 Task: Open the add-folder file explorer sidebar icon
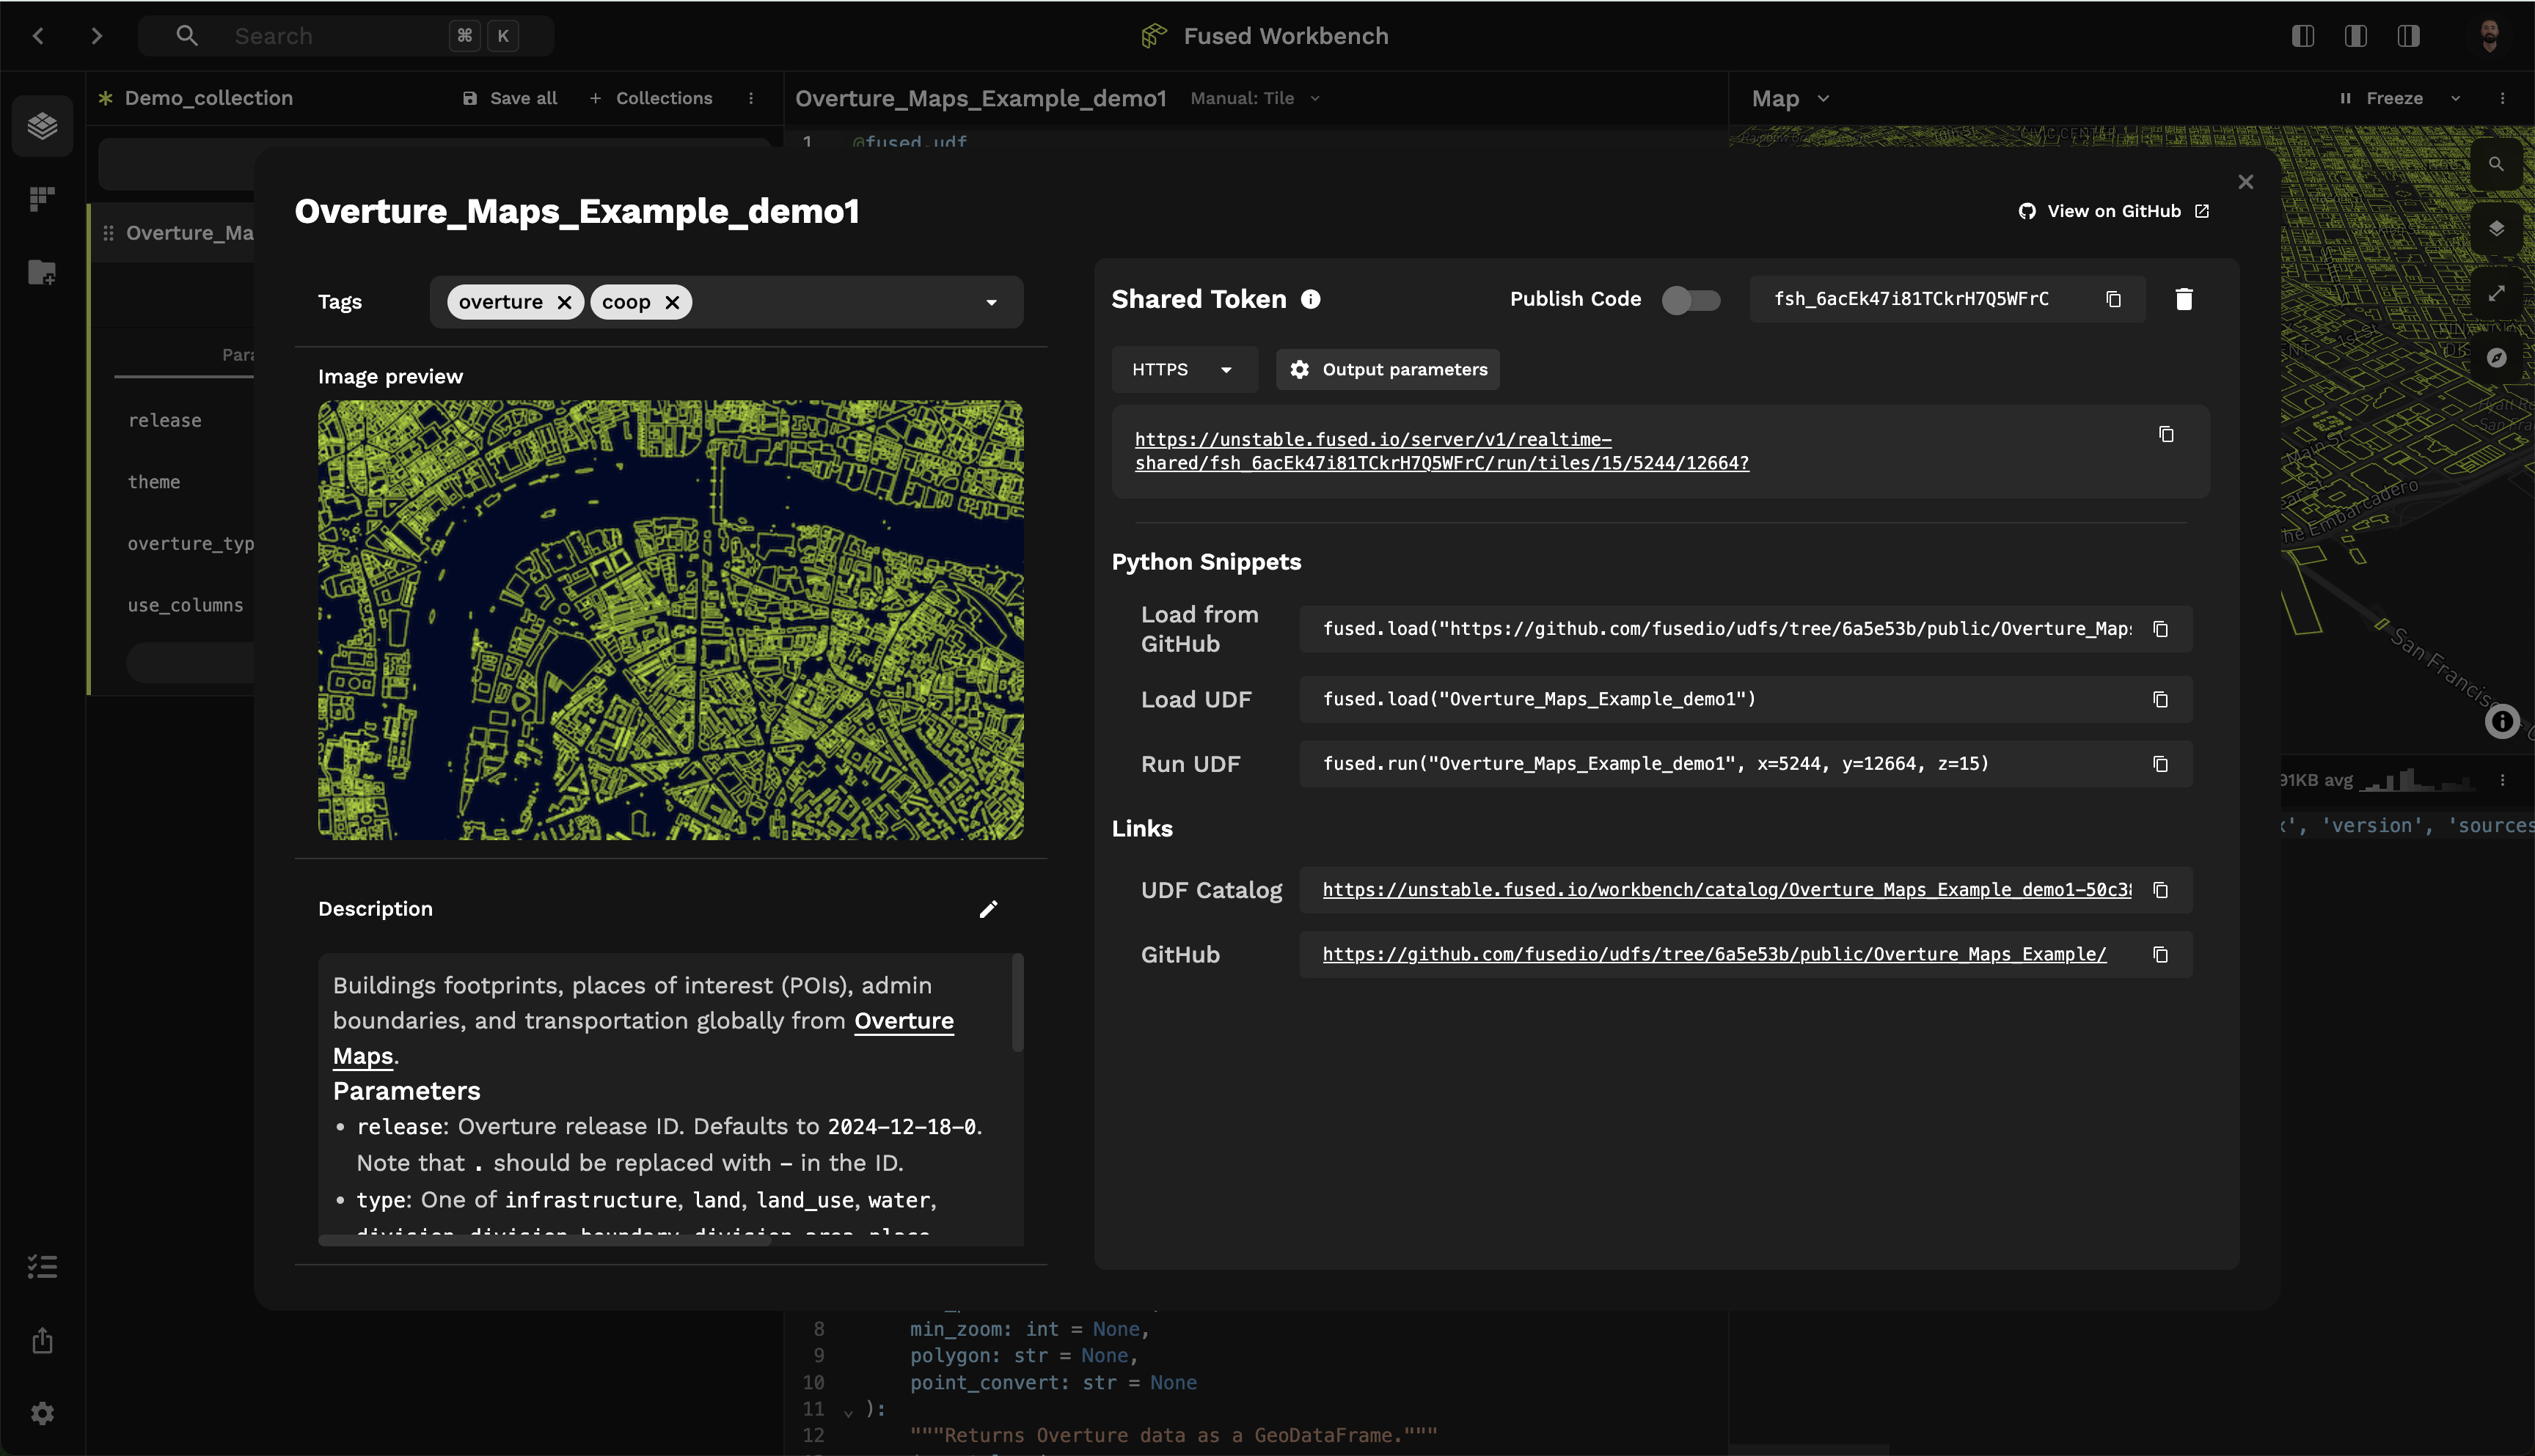point(42,272)
